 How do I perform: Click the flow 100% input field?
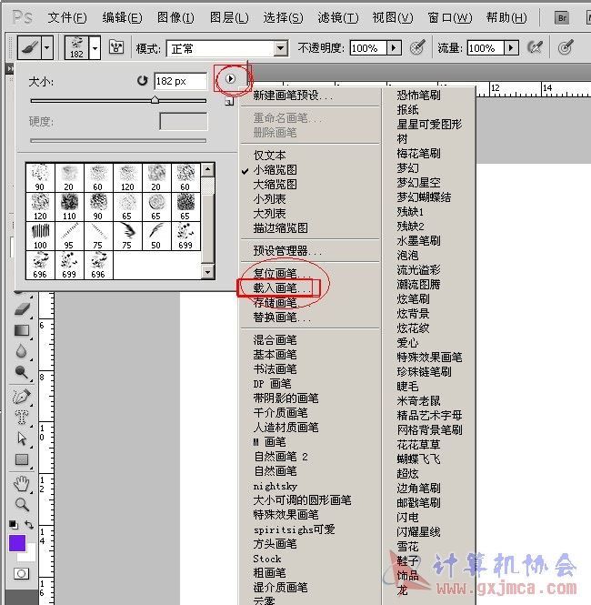coord(486,48)
